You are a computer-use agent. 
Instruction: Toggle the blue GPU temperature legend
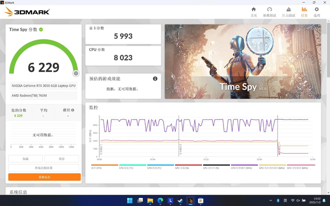(x=161, y=167)
